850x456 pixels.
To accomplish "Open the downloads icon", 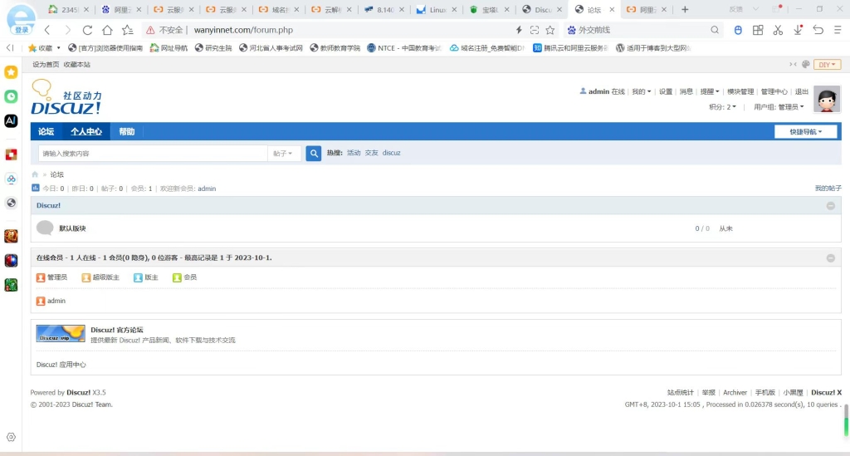I will [x=798, y=30].
